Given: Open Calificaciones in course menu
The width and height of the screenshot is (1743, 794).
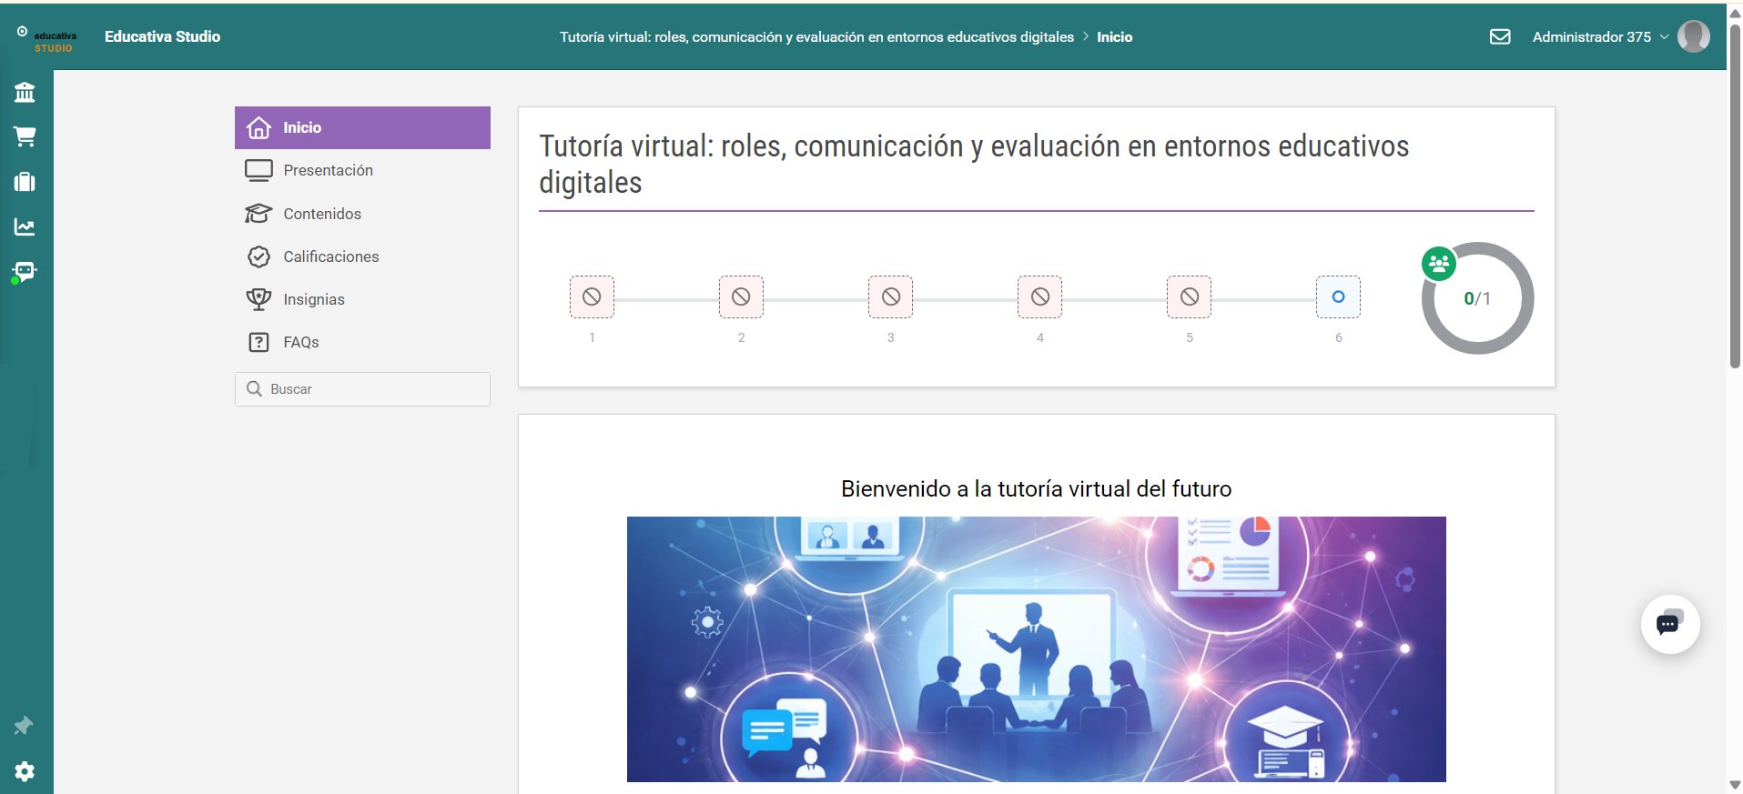Looking at the screenshot, I should (x=362, y=256).
